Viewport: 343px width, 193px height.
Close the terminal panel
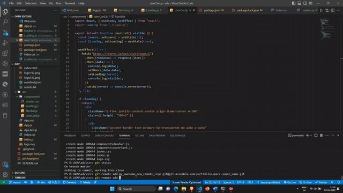click(338, 136)
